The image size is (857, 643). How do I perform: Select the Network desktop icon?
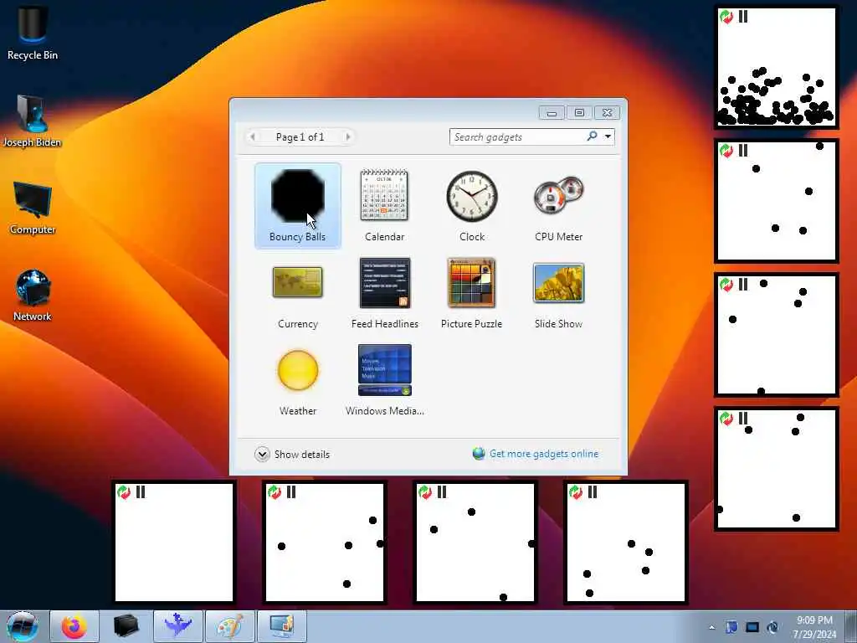pos(33,296)
